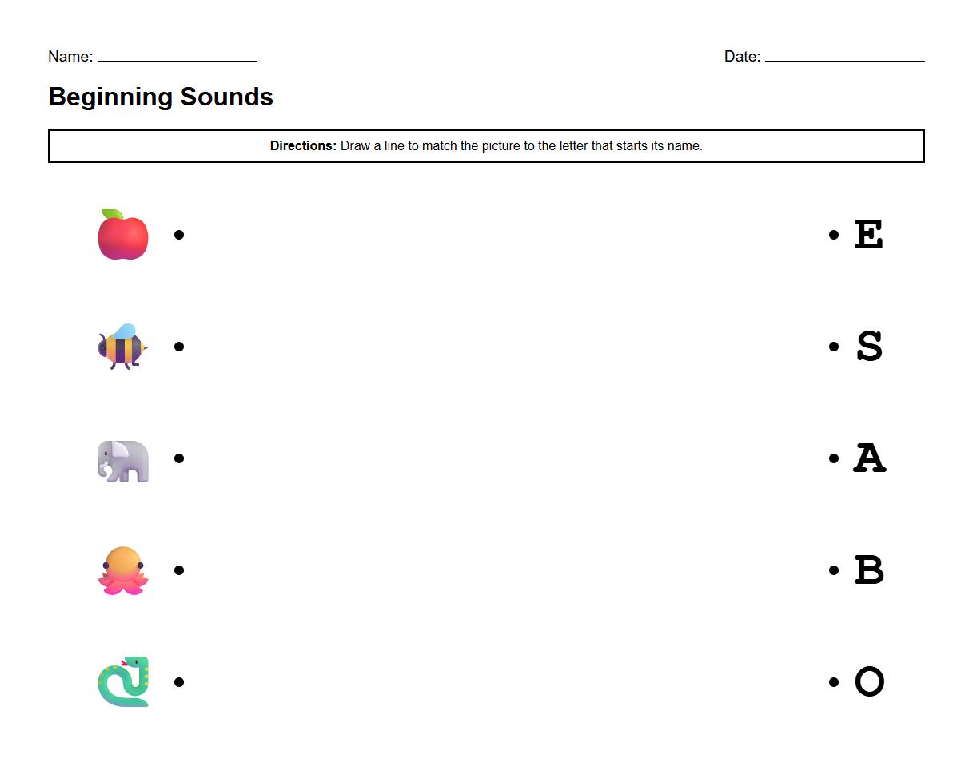Select the letter S
Viewport: 973px width, 762px height.
[x=870, y=347]
